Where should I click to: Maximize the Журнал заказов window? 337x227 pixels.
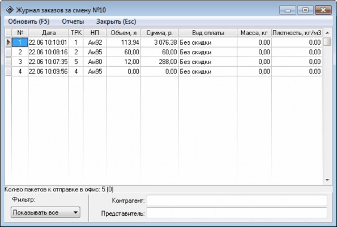pos(305,10)
